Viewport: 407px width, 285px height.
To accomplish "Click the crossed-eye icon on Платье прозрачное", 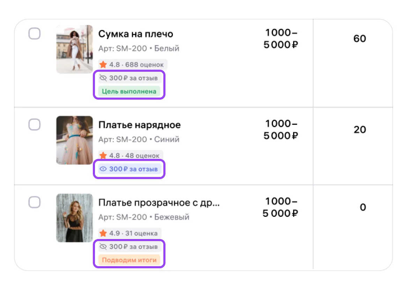I will [103, 247].
